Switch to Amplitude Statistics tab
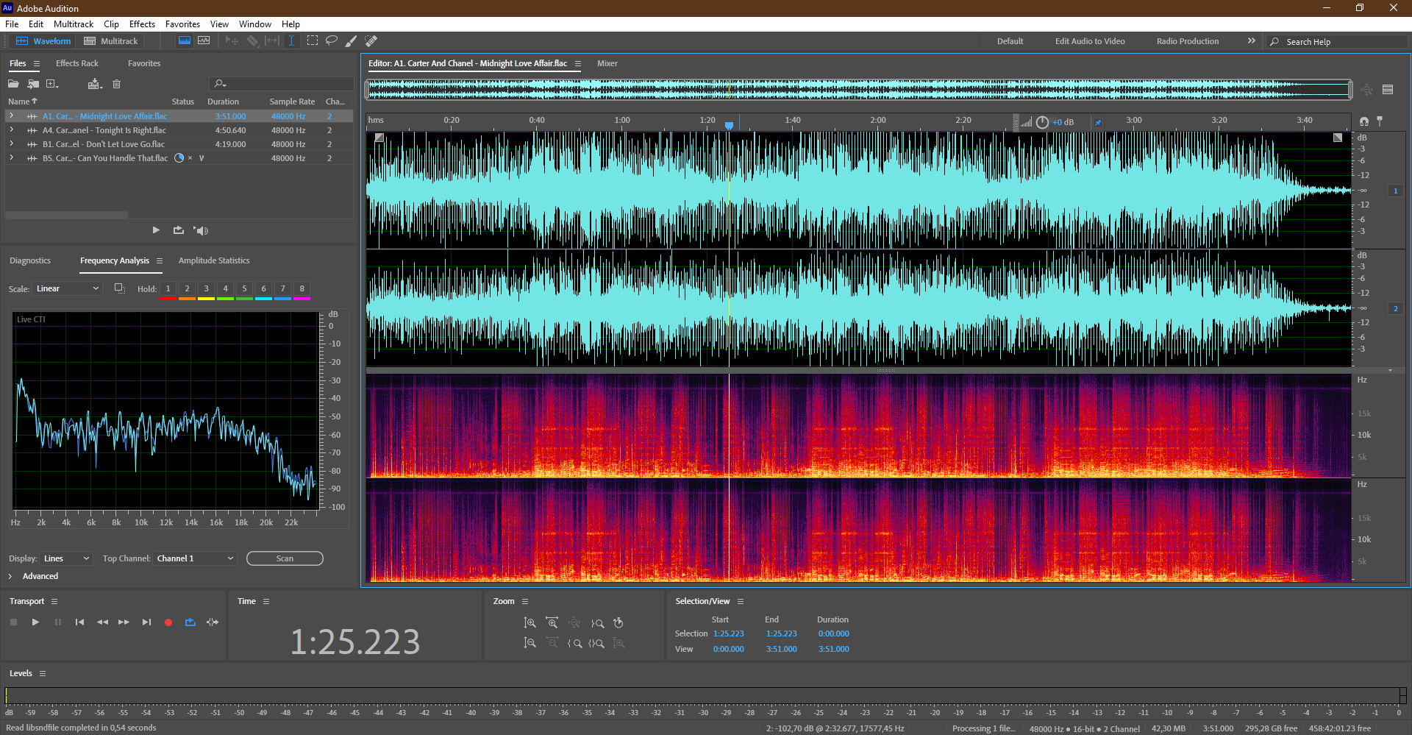The width and height of the screenshot is (1412, 735). click(x=214, y=260)
